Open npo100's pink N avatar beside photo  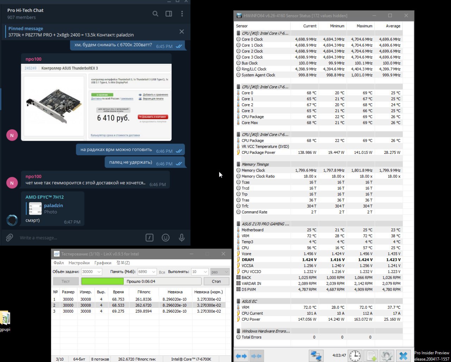click(x=12, y=135)
